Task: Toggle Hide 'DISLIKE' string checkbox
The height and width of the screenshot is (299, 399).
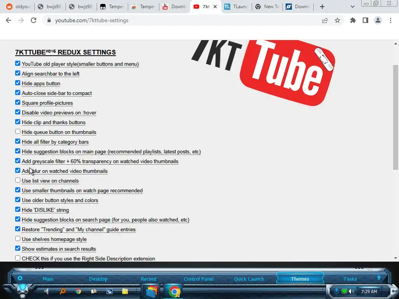Action: click(x=18, y=209)
